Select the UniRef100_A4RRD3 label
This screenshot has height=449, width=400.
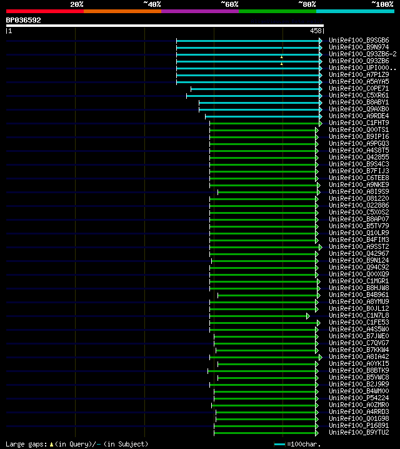[x=359, y=411]
